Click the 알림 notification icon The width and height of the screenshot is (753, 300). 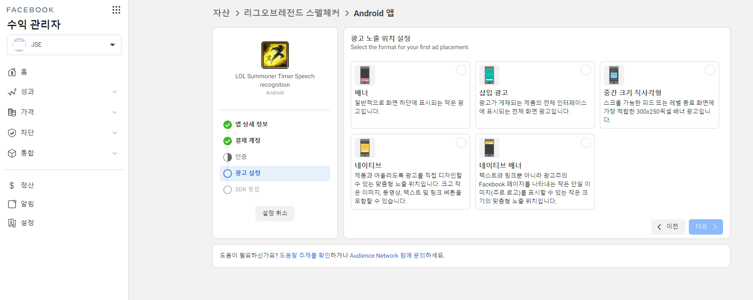click(12, 204)
